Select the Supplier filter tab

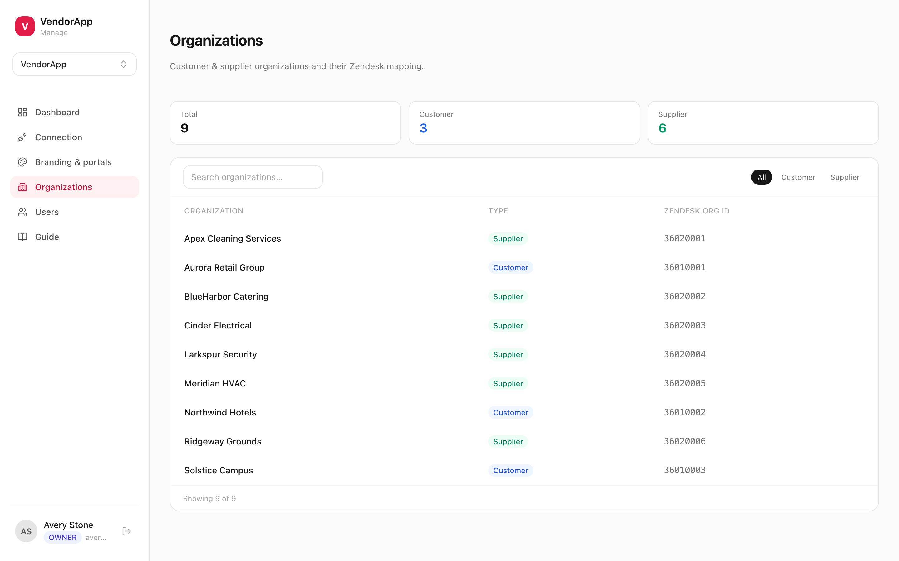844,177
